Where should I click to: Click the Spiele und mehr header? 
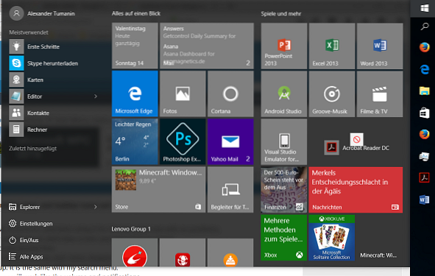(x=280, y=13)
